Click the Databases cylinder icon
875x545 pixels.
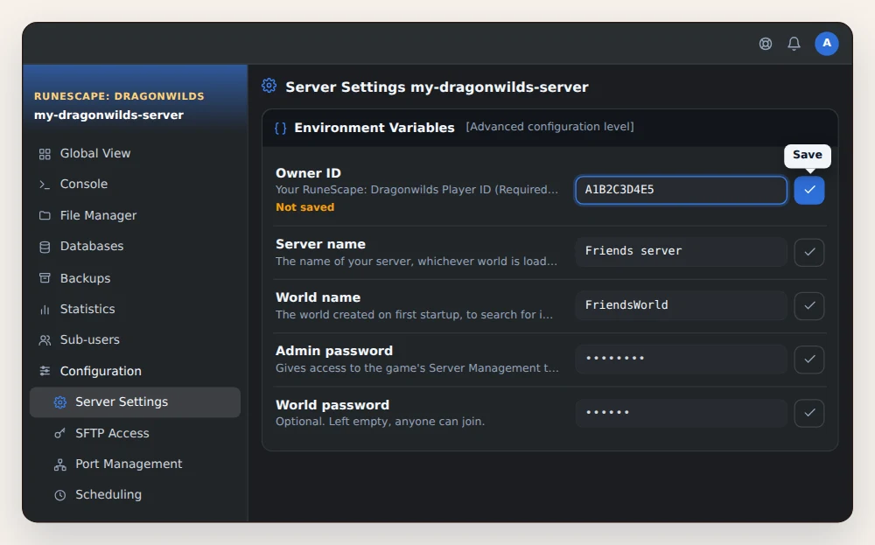(45, 247)
